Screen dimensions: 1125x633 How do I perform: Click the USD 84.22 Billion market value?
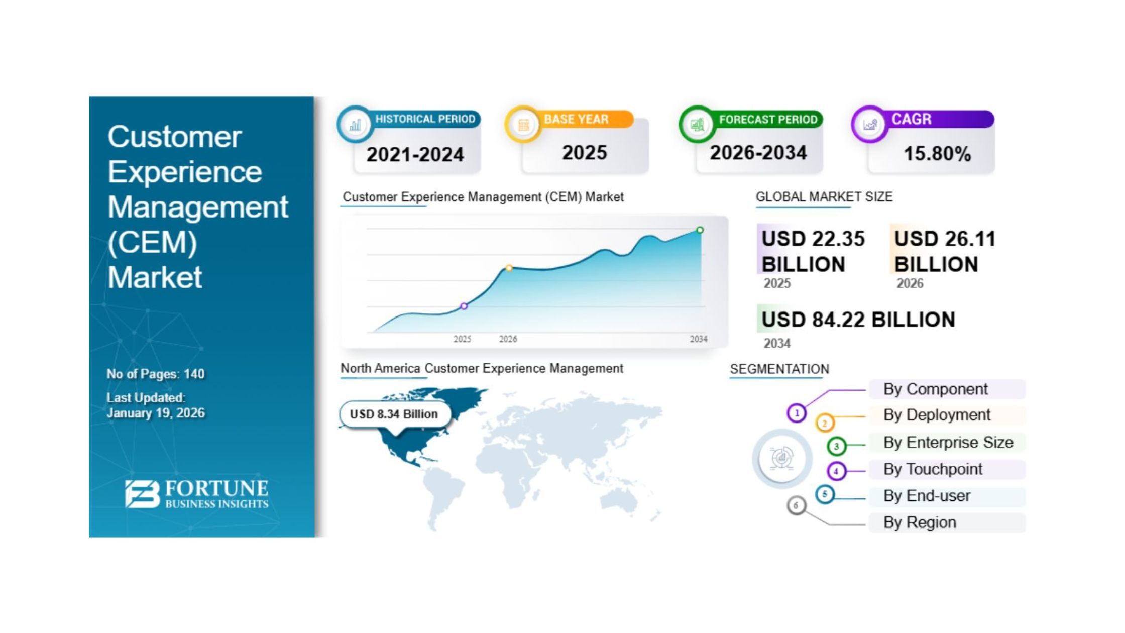pos(858,320)
